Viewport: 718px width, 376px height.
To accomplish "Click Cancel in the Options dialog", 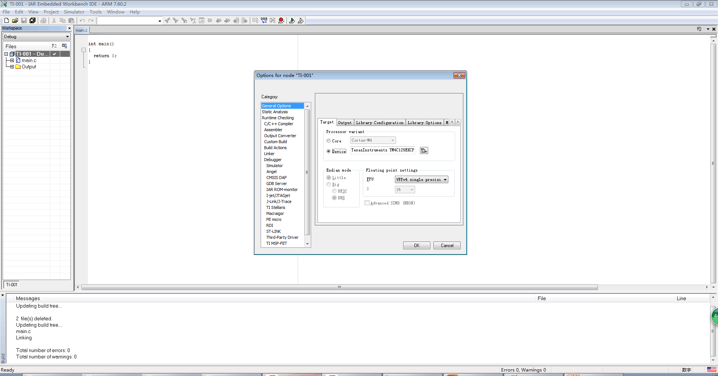I will (x=447, y=246).
